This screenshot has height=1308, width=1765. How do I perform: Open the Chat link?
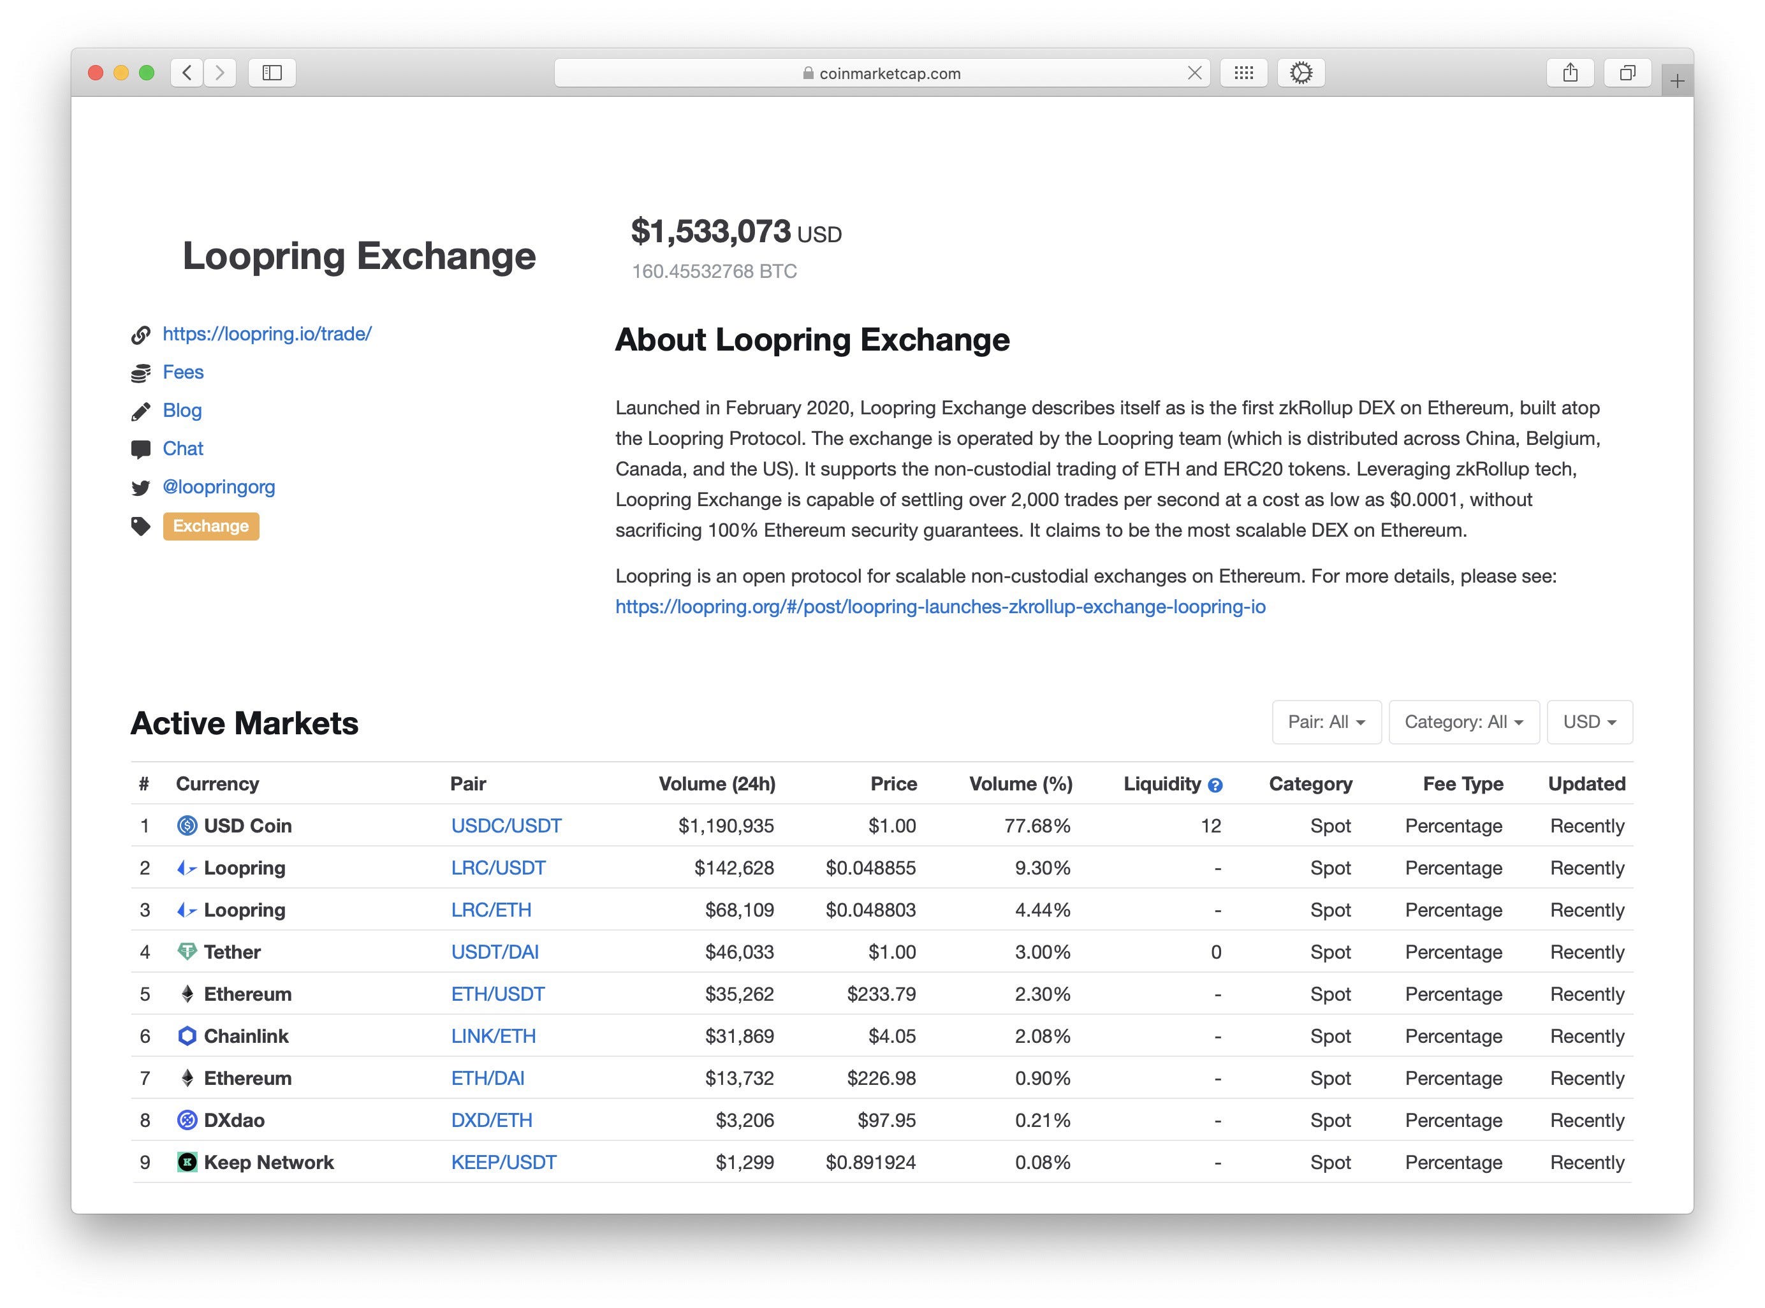183,449
